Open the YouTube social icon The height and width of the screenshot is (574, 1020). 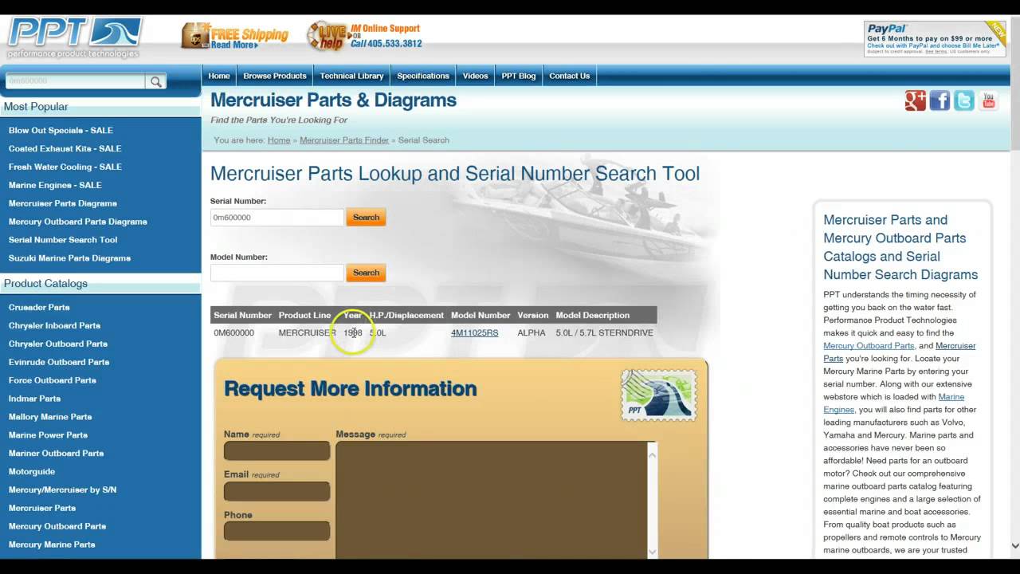989,100
